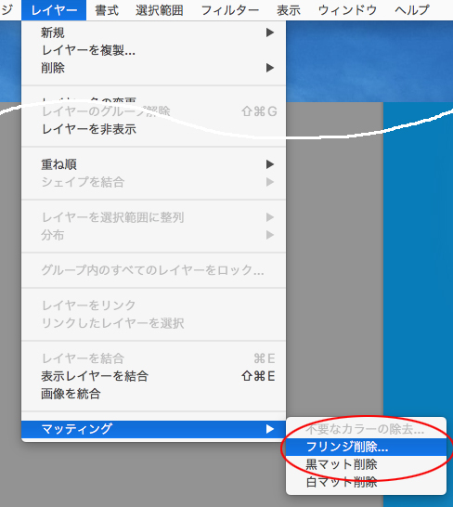Open the 表示 menu
This screenshot has width=453, height=507.
[289, 10]
